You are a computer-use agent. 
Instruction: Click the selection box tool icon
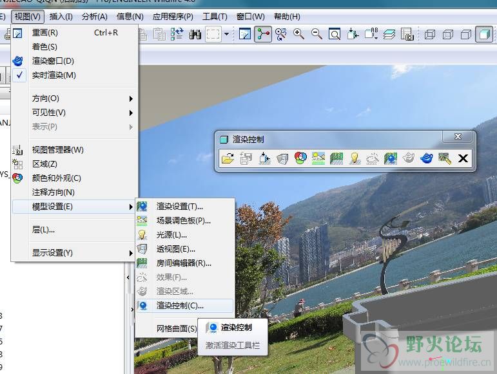tap(213, 34)
